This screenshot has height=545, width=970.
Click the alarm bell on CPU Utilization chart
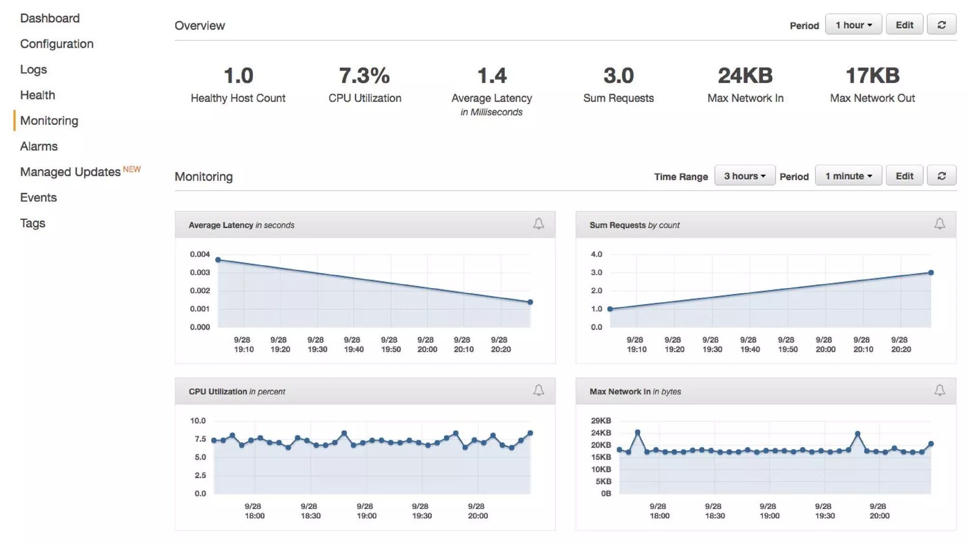[x=539, y=390]
